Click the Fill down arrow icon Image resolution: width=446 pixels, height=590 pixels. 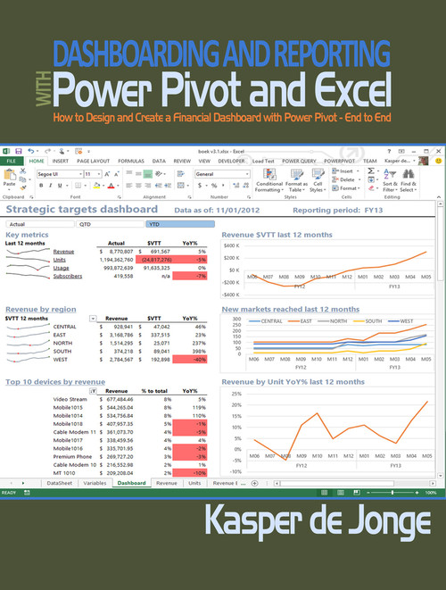pos(371,179)
